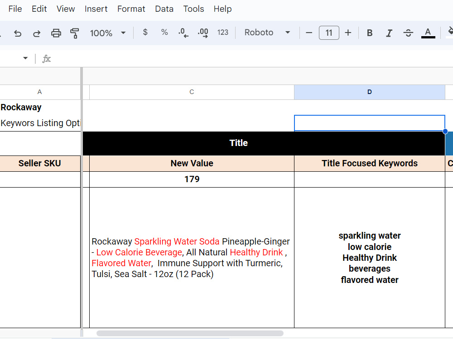Decrease font size minus button

coord(309,33)
